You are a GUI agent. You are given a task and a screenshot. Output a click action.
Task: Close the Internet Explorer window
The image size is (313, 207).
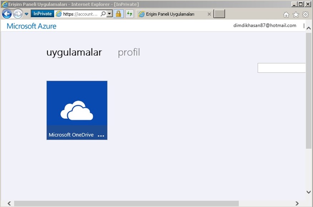(308, 4)
